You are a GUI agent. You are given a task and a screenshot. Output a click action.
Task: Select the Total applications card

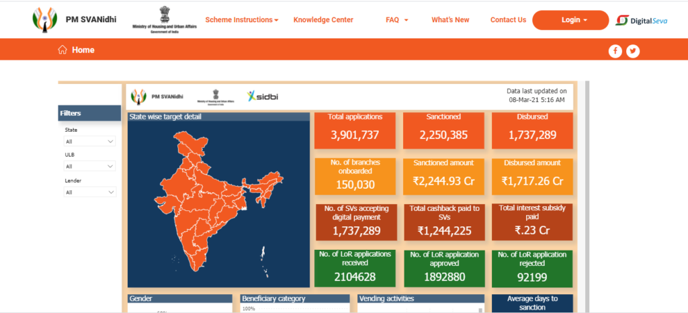click(x=355, y=130)
